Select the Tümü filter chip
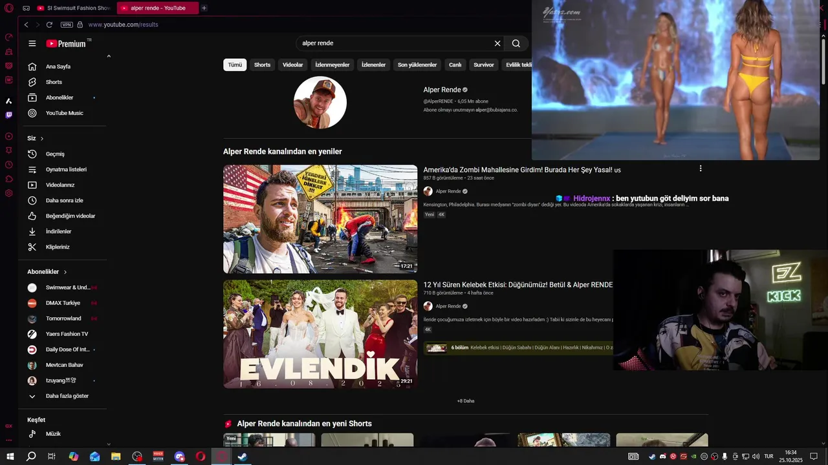The width and height of the screenshot is (828, 465). tap(235, 65)
